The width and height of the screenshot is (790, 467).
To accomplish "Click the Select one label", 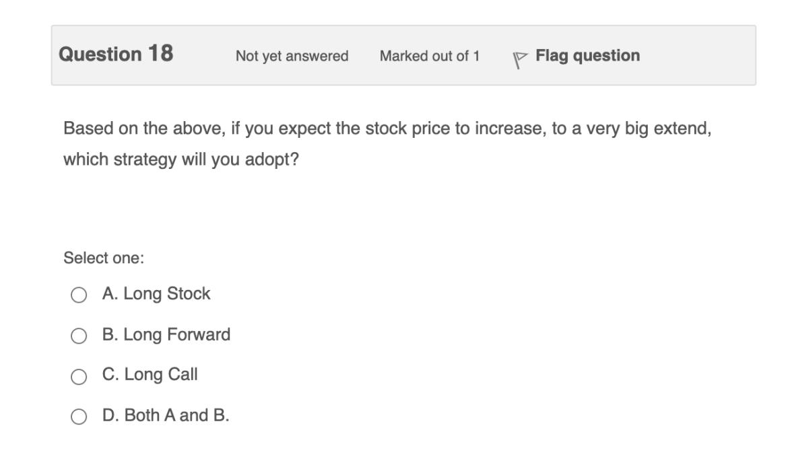I will click(88, 256).
